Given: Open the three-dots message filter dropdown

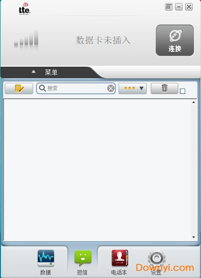Looking at the screenshot, I should (133, 88).
